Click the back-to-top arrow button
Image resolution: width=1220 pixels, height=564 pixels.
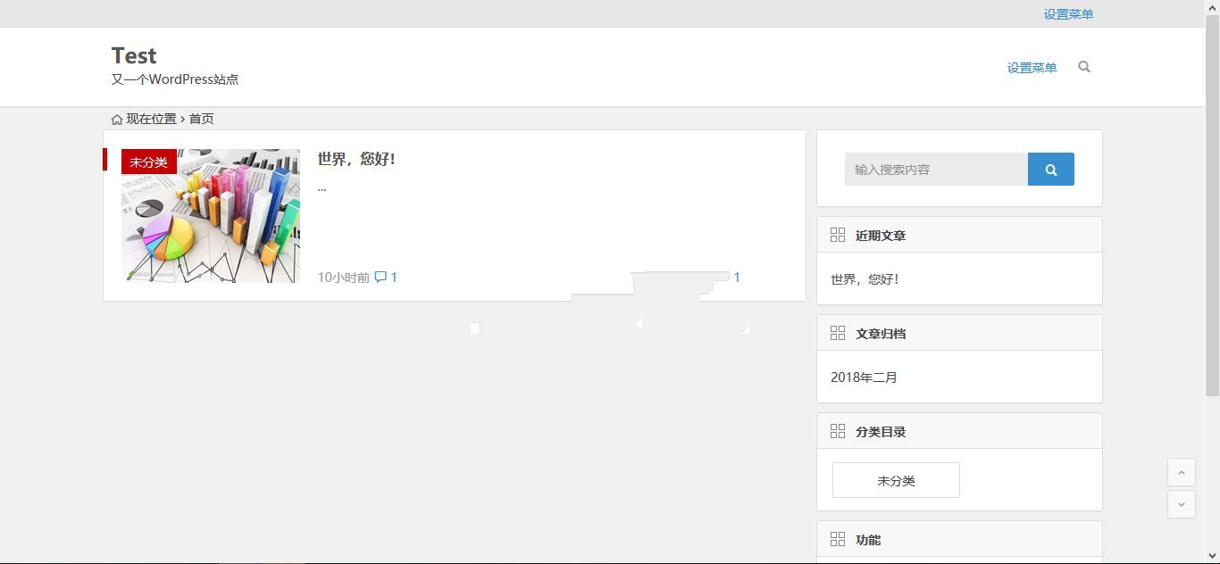(x=1181, y=472)
